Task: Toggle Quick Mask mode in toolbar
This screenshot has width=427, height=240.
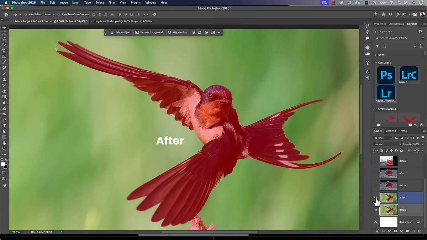Action: (4, 173)
